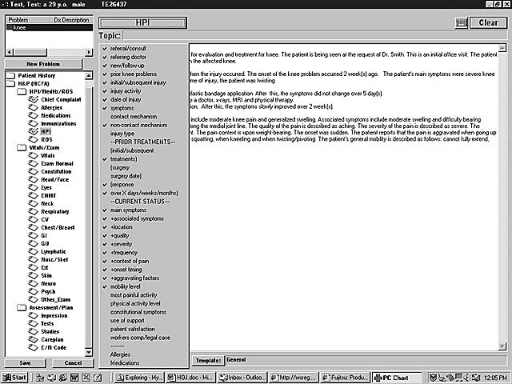Switch to HOJ.doc taskbar window
Viewport: 512px width, 384px height.
click(190, 378)
